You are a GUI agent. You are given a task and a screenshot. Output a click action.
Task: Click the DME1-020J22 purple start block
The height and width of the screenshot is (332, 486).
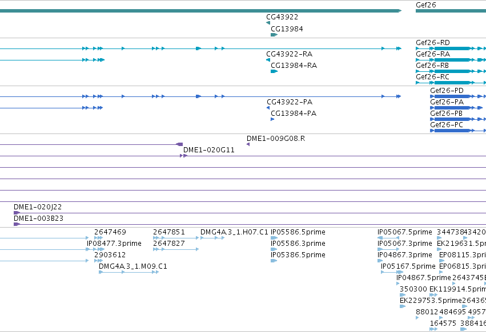[17, 213]
